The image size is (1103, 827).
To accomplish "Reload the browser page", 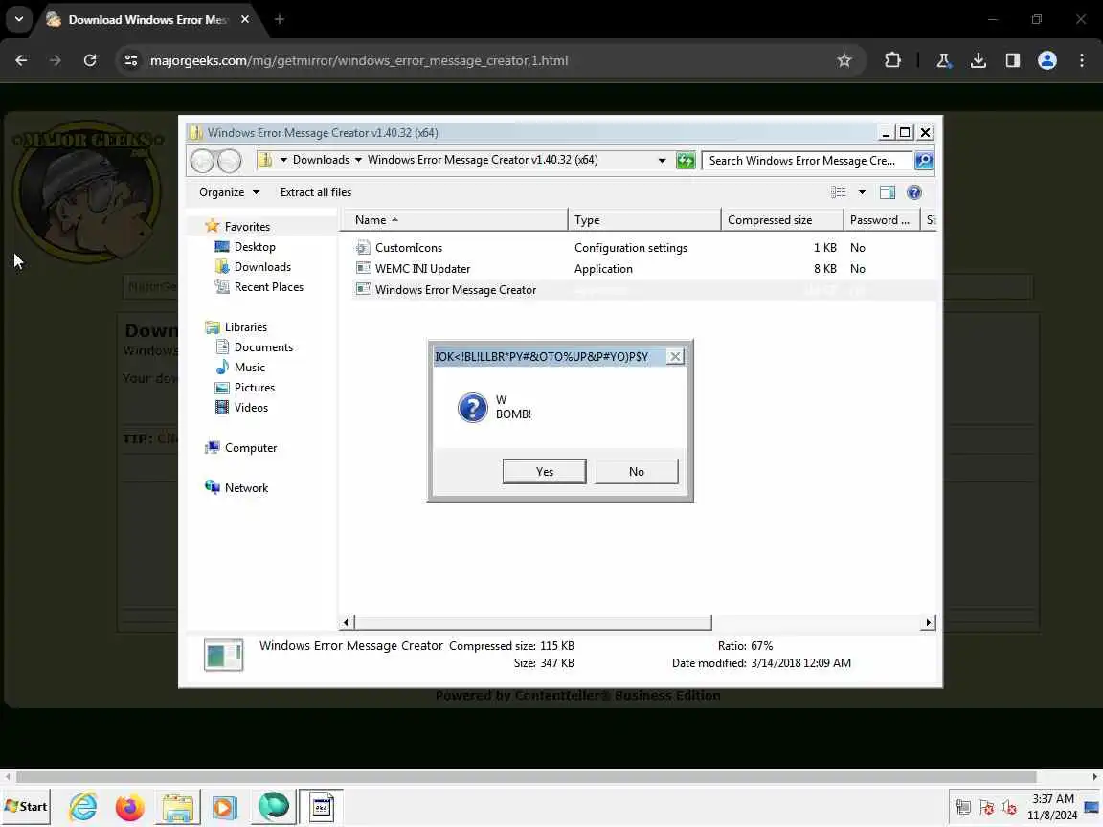I will [x=89, y=60].
